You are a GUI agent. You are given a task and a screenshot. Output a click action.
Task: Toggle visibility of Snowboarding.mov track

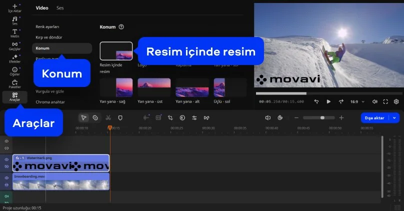pyautogui.click(x=6, y=178)
